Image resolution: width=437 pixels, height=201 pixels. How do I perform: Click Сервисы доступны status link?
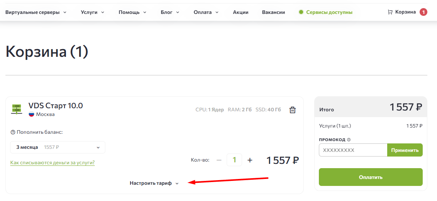click(x=329, y=12)
